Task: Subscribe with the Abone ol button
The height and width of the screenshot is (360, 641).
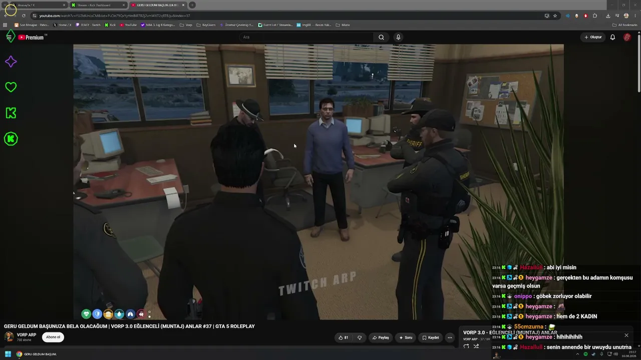Action: point(53,337)
